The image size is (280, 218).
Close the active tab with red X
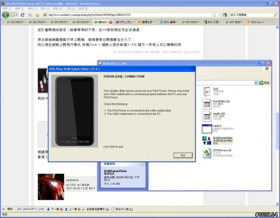[111, 22]
